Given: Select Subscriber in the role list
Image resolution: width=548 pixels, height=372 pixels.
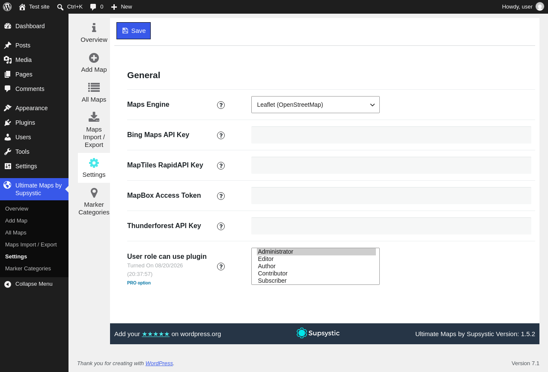Looking at the screenshot, I should [x=316, y=281].
